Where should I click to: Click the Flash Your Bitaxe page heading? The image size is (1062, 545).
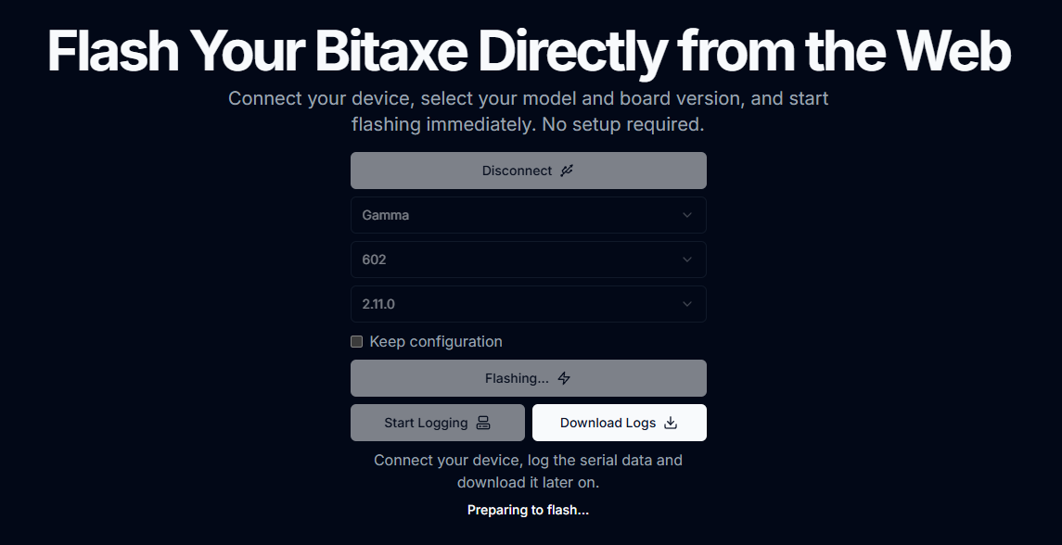tap(529, 51)
